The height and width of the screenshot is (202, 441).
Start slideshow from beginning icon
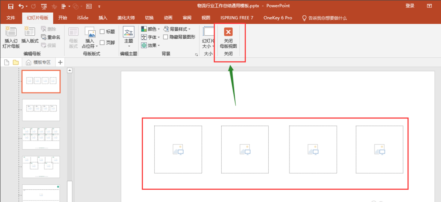pyautogui.click(x=44, y=6)
